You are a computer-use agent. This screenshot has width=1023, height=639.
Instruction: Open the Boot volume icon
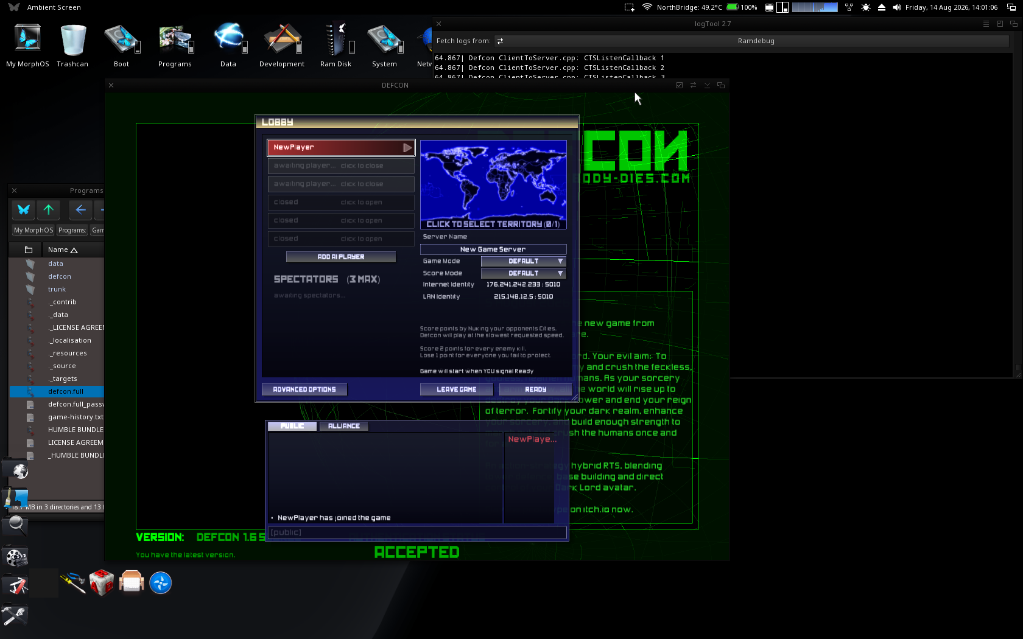point(121,46)
